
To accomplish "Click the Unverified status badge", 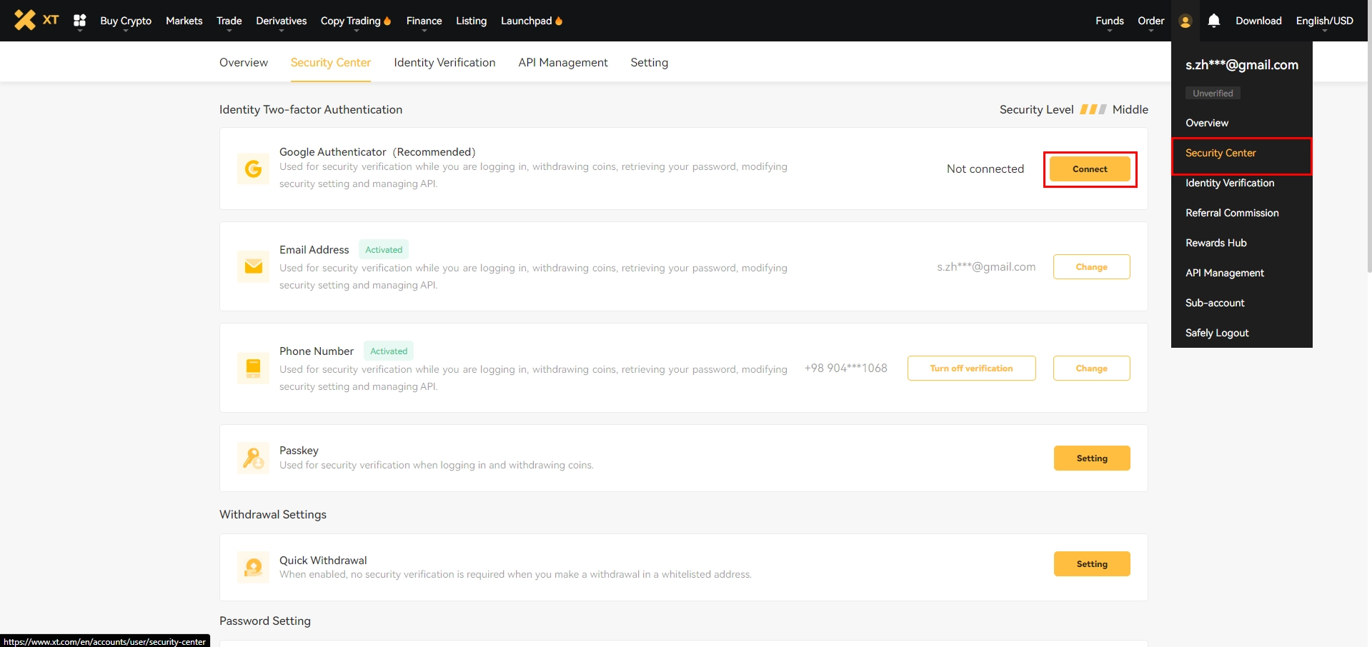I will click(1213, 94).
